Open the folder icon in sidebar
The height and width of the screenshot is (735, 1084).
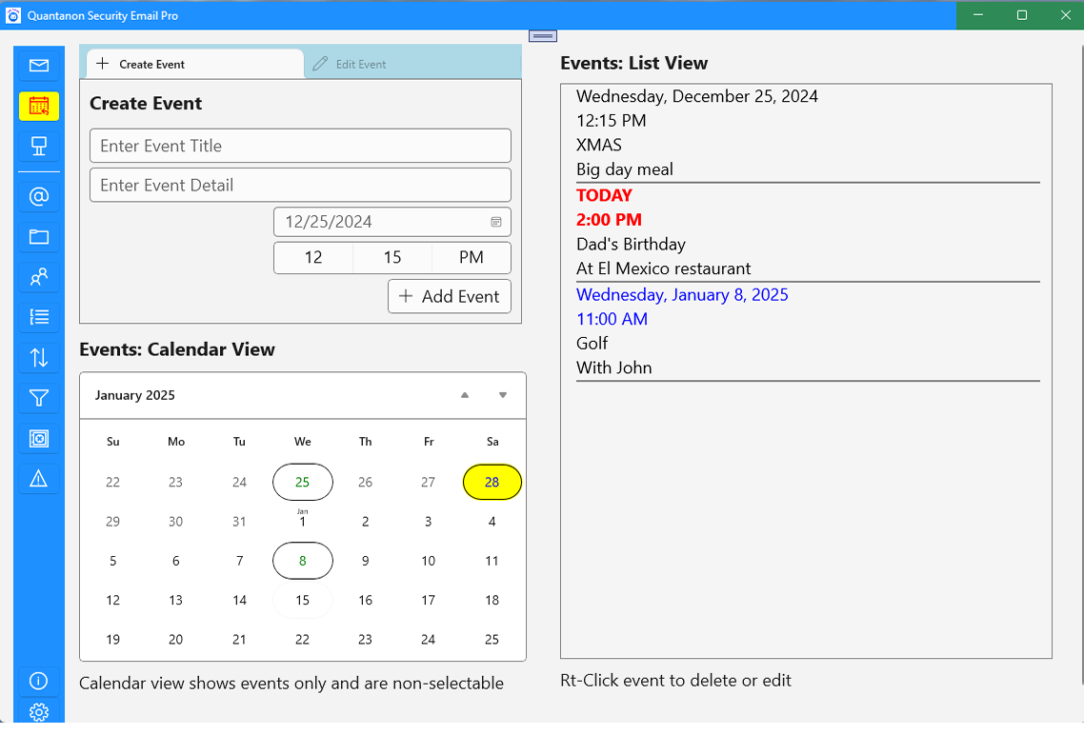39,237
